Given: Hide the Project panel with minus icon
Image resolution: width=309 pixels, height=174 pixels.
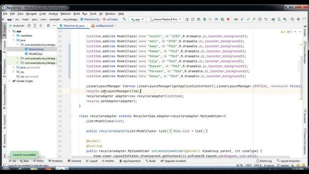Looking at the screenshot, I should (x=54, y=26).
